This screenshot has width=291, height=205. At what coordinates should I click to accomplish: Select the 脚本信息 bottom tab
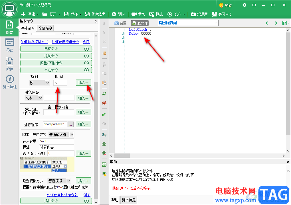coord(129,200)
